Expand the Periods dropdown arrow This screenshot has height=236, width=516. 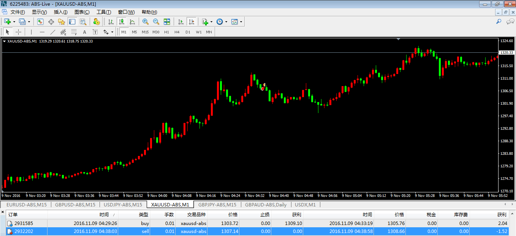coord(226,22)
